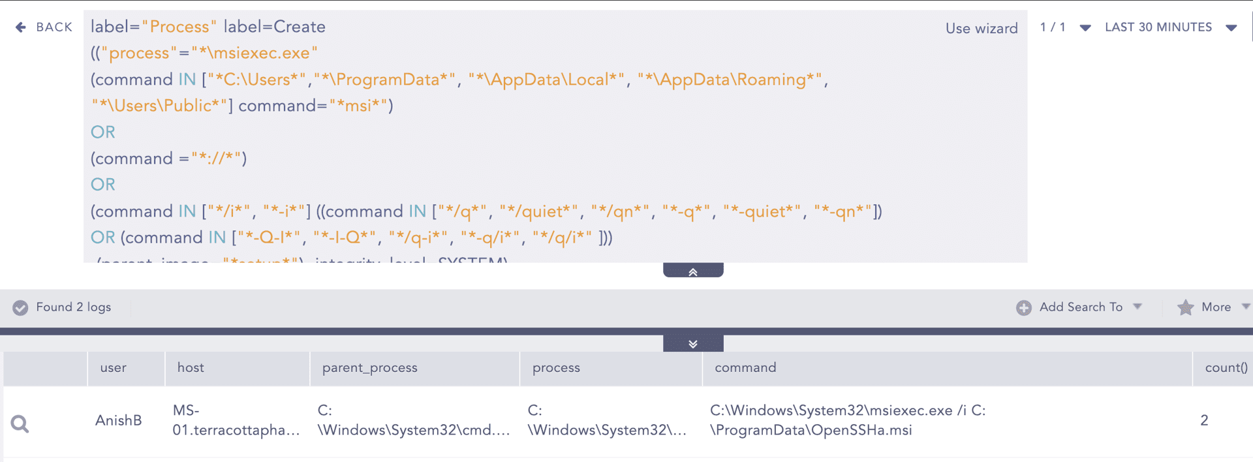
Task: Click the Back arrow icon
Action: [x=21, y=27]
